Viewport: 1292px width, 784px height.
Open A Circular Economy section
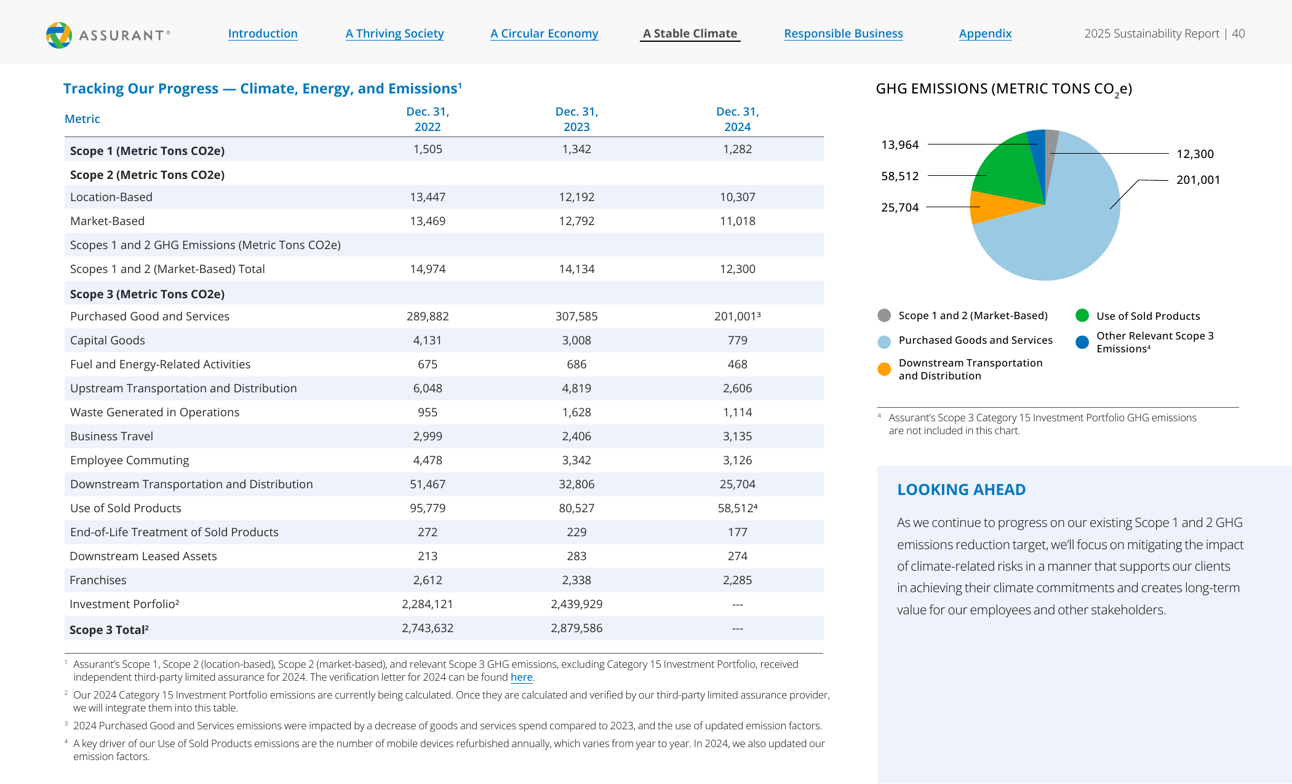tap(544, 33)
